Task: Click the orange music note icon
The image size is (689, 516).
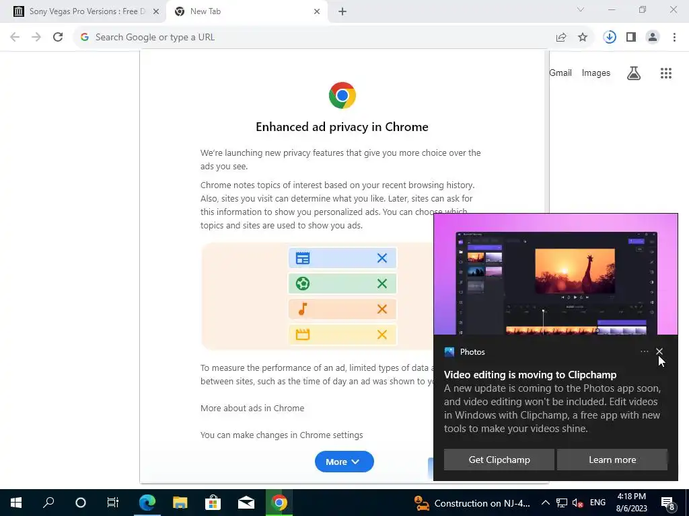Action: pyautogui.click(x=303, y=309)
